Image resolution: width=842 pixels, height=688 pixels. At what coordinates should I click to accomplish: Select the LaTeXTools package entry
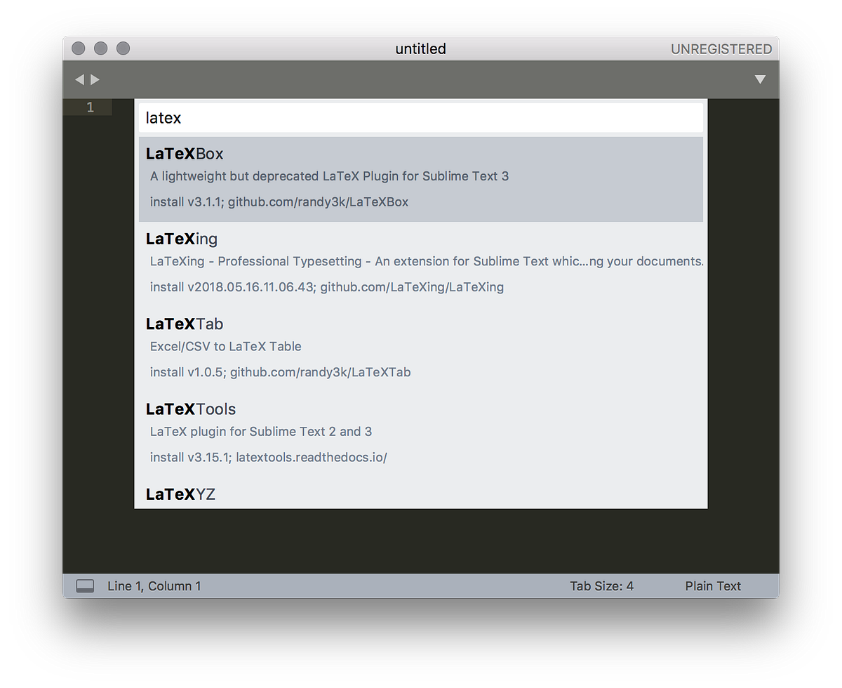(421, 434)
